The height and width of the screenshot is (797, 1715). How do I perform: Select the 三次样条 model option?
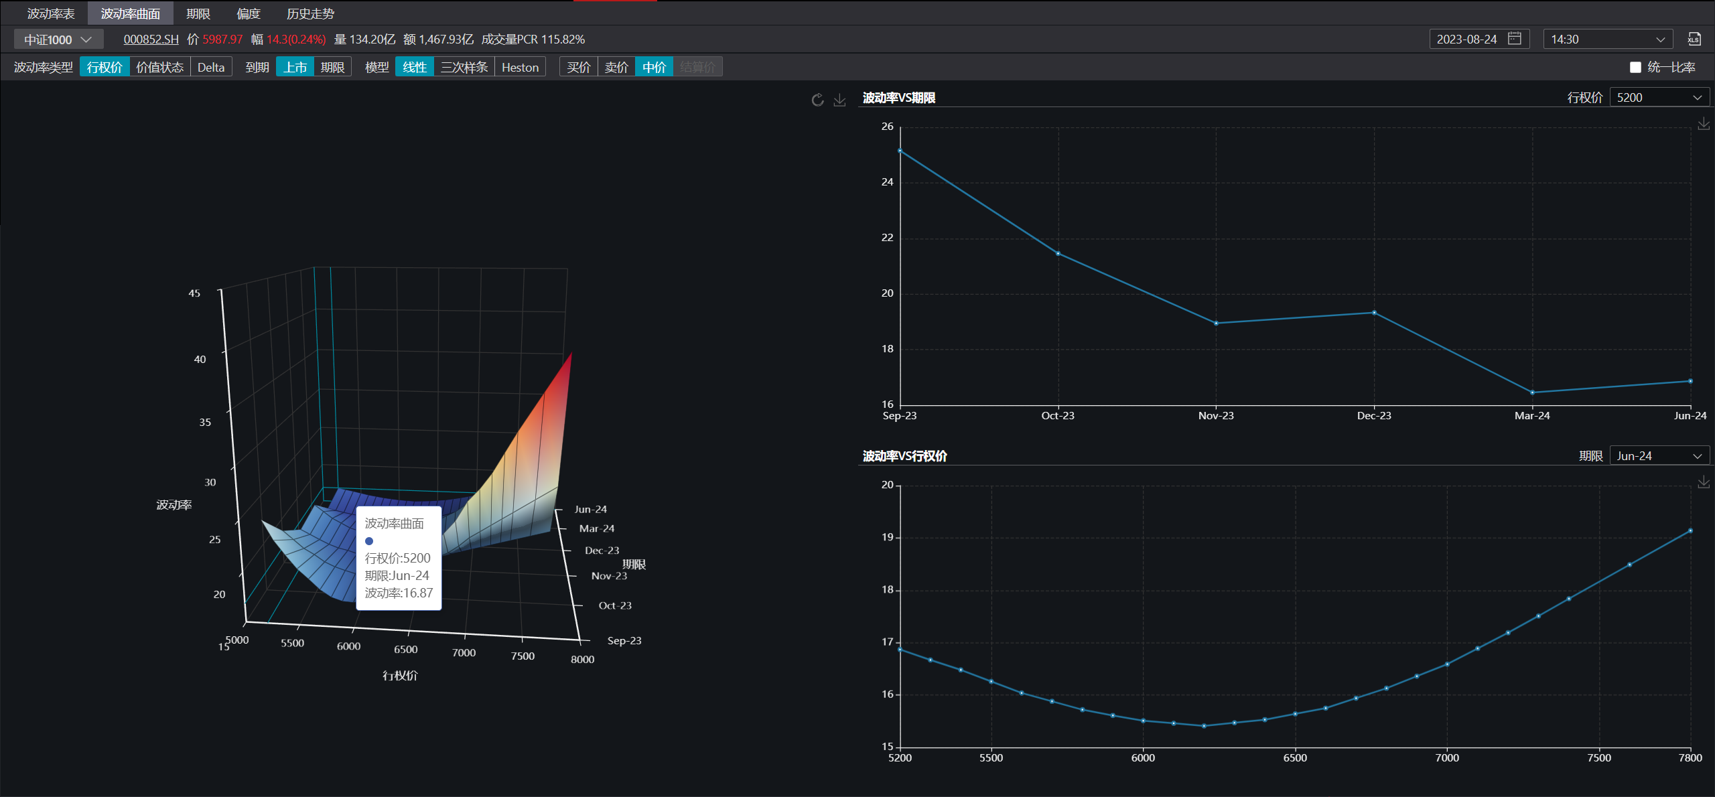(x=464, y=67)
